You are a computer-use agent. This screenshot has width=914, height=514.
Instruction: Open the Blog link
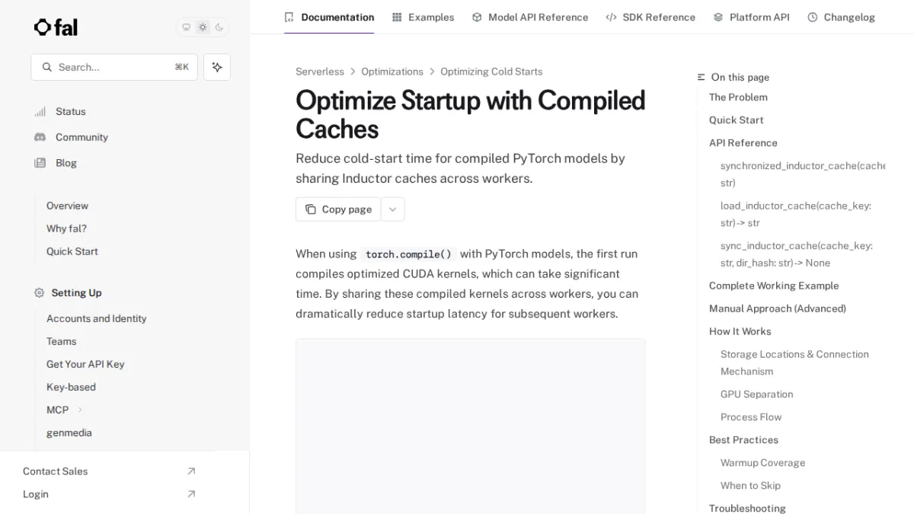click(x=66, y=163)
